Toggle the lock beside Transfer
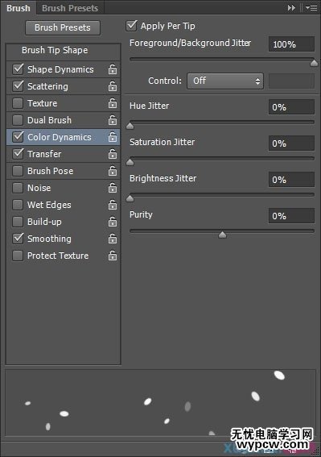Image resolution: width=321 pixels, height=457 pixels. 113,154
